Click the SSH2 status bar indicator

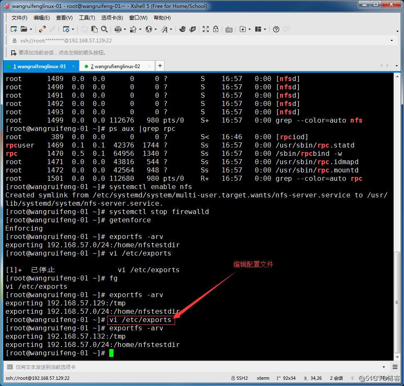239,378
